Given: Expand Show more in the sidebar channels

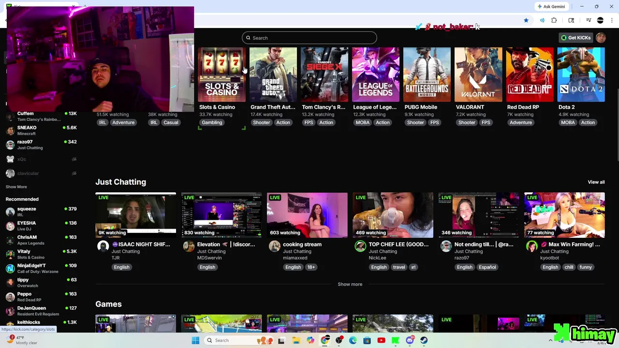Looking at the screenshot, I should coord(16,187).
